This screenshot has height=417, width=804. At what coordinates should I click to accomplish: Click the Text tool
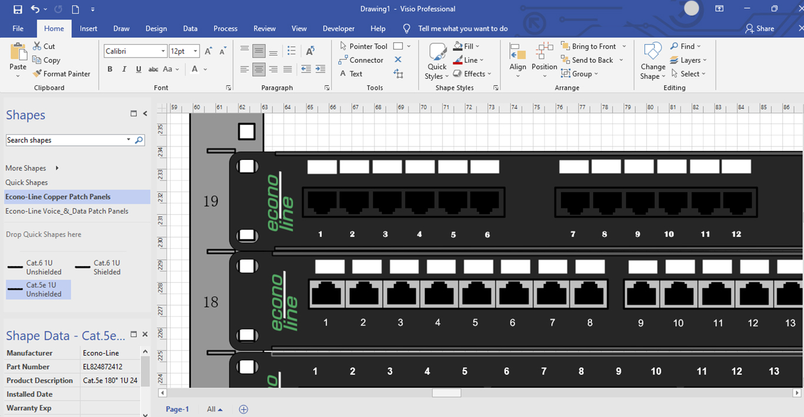[351, 74]
